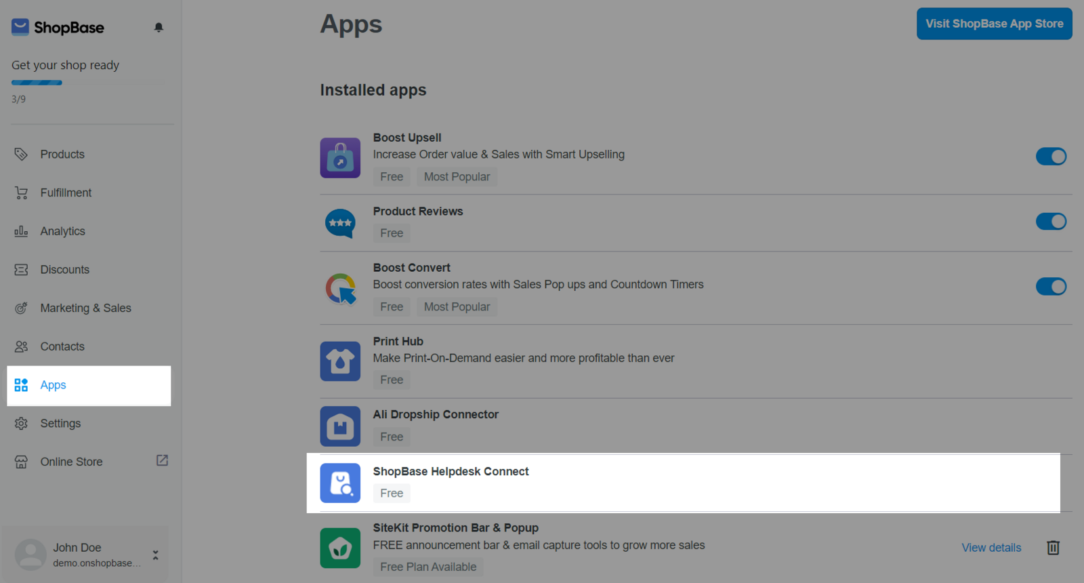Screen dimensions: 1084x583
Task: Click the Ali Dropship Connector app icon
Action: pyautogui.click(x=340, y=426)
